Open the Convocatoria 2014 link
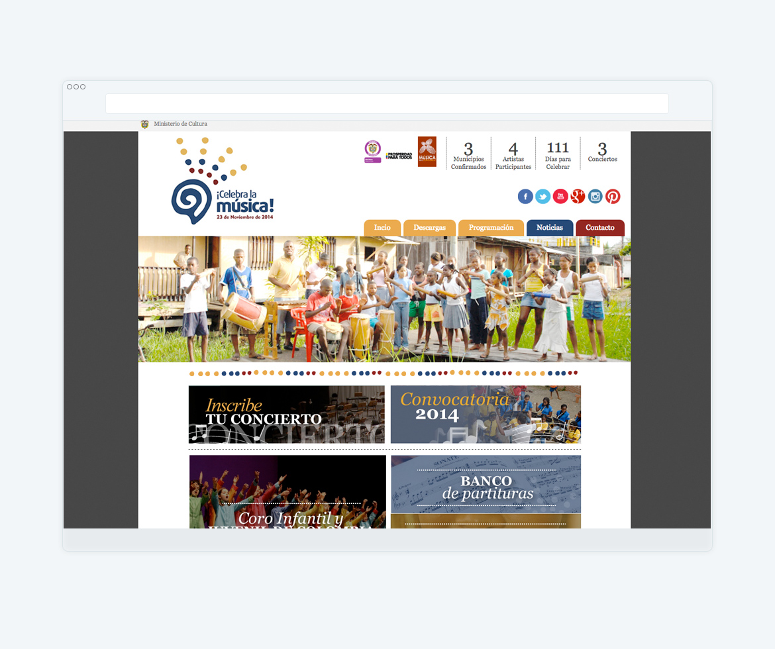This screenshot has width=775, height=649. pyautogui.click(x=486, y=414)
